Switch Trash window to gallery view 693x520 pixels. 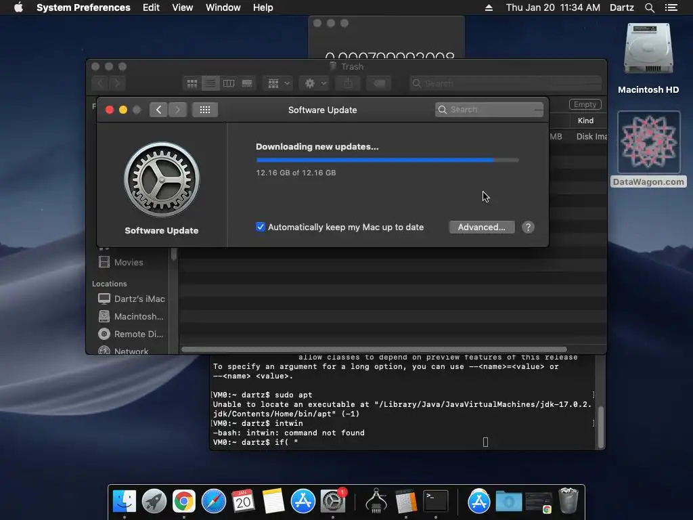(x=247, y=83)
